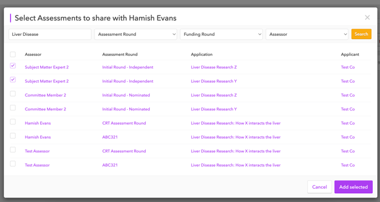Viewport: 380px width, 202px height.
Task: Open Liver Disease Research Z link for Committee Member 2
Action: (214, 95)
